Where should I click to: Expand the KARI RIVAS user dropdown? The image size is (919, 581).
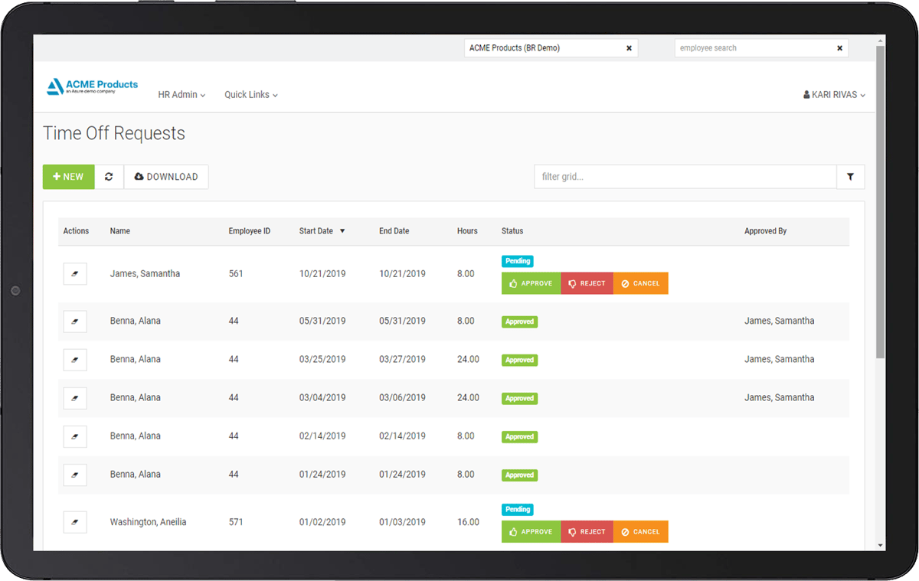tap(834, 95)
